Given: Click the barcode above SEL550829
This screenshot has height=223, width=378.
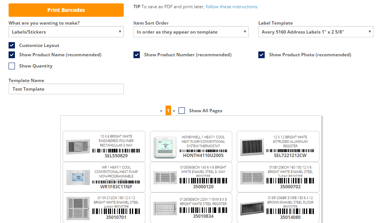Looking at the screenshot, I should click(116, 151).
